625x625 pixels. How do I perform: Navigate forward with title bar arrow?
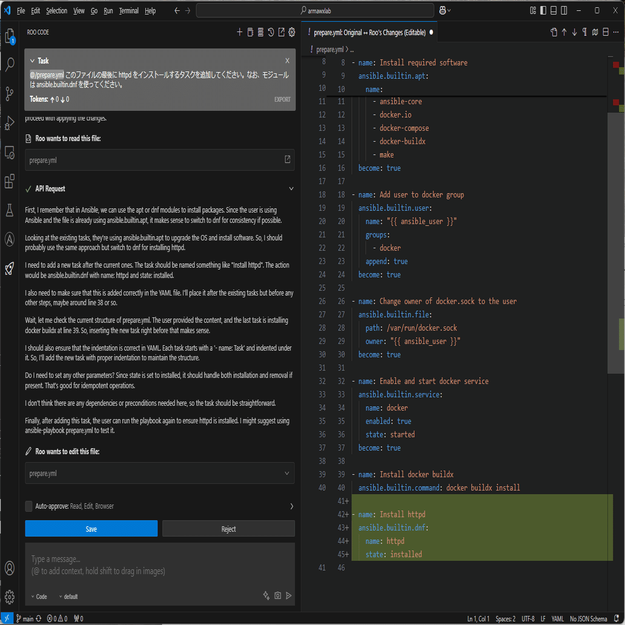click(188, 11)
